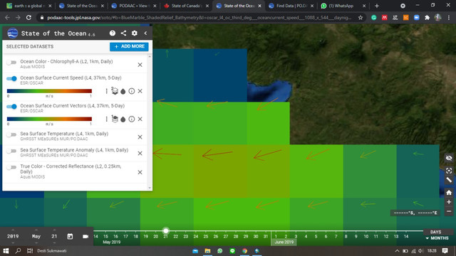Click the locate target icon on map
Viewport: 456px width, 256px height.
click(x=449, y=171)
